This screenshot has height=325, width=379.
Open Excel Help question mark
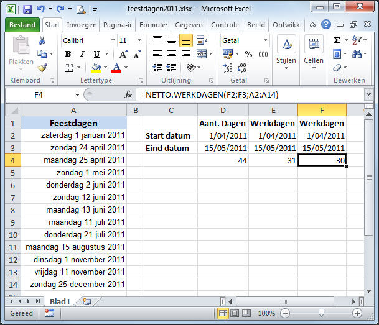pos(326,24)
